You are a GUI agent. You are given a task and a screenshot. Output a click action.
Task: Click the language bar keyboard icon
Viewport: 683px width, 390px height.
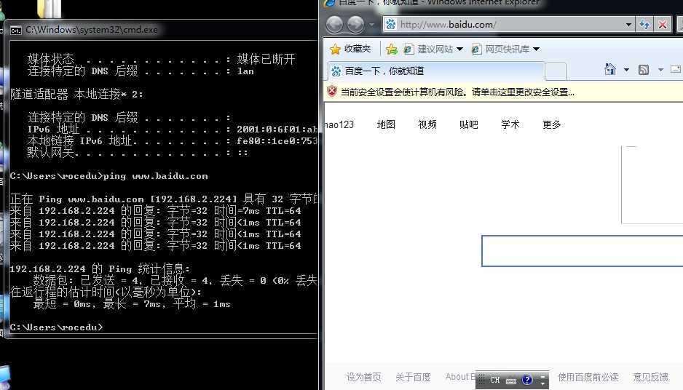pyautogui.click(x=511, y=381)
